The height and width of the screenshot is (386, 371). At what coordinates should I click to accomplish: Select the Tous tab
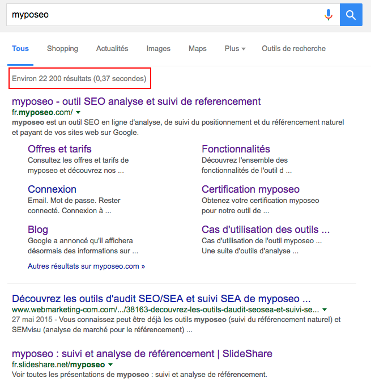[20, 49]
